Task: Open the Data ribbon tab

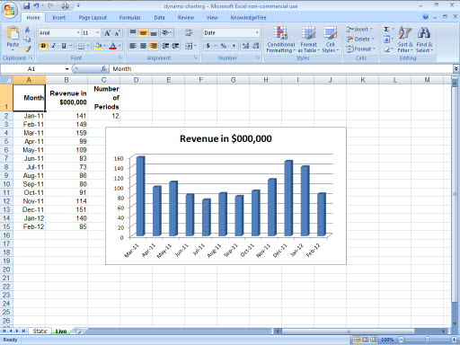Action: 159,18
